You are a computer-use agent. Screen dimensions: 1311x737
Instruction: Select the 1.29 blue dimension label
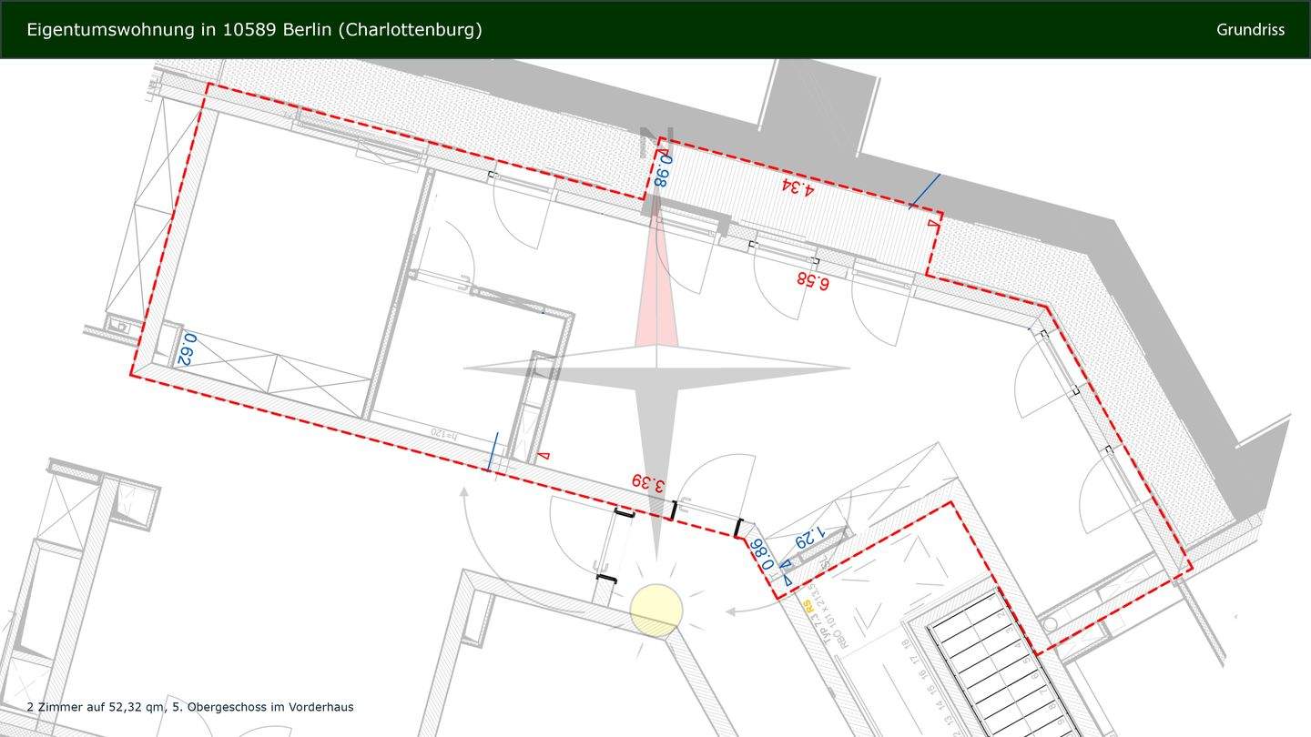(x=809, y=540)
